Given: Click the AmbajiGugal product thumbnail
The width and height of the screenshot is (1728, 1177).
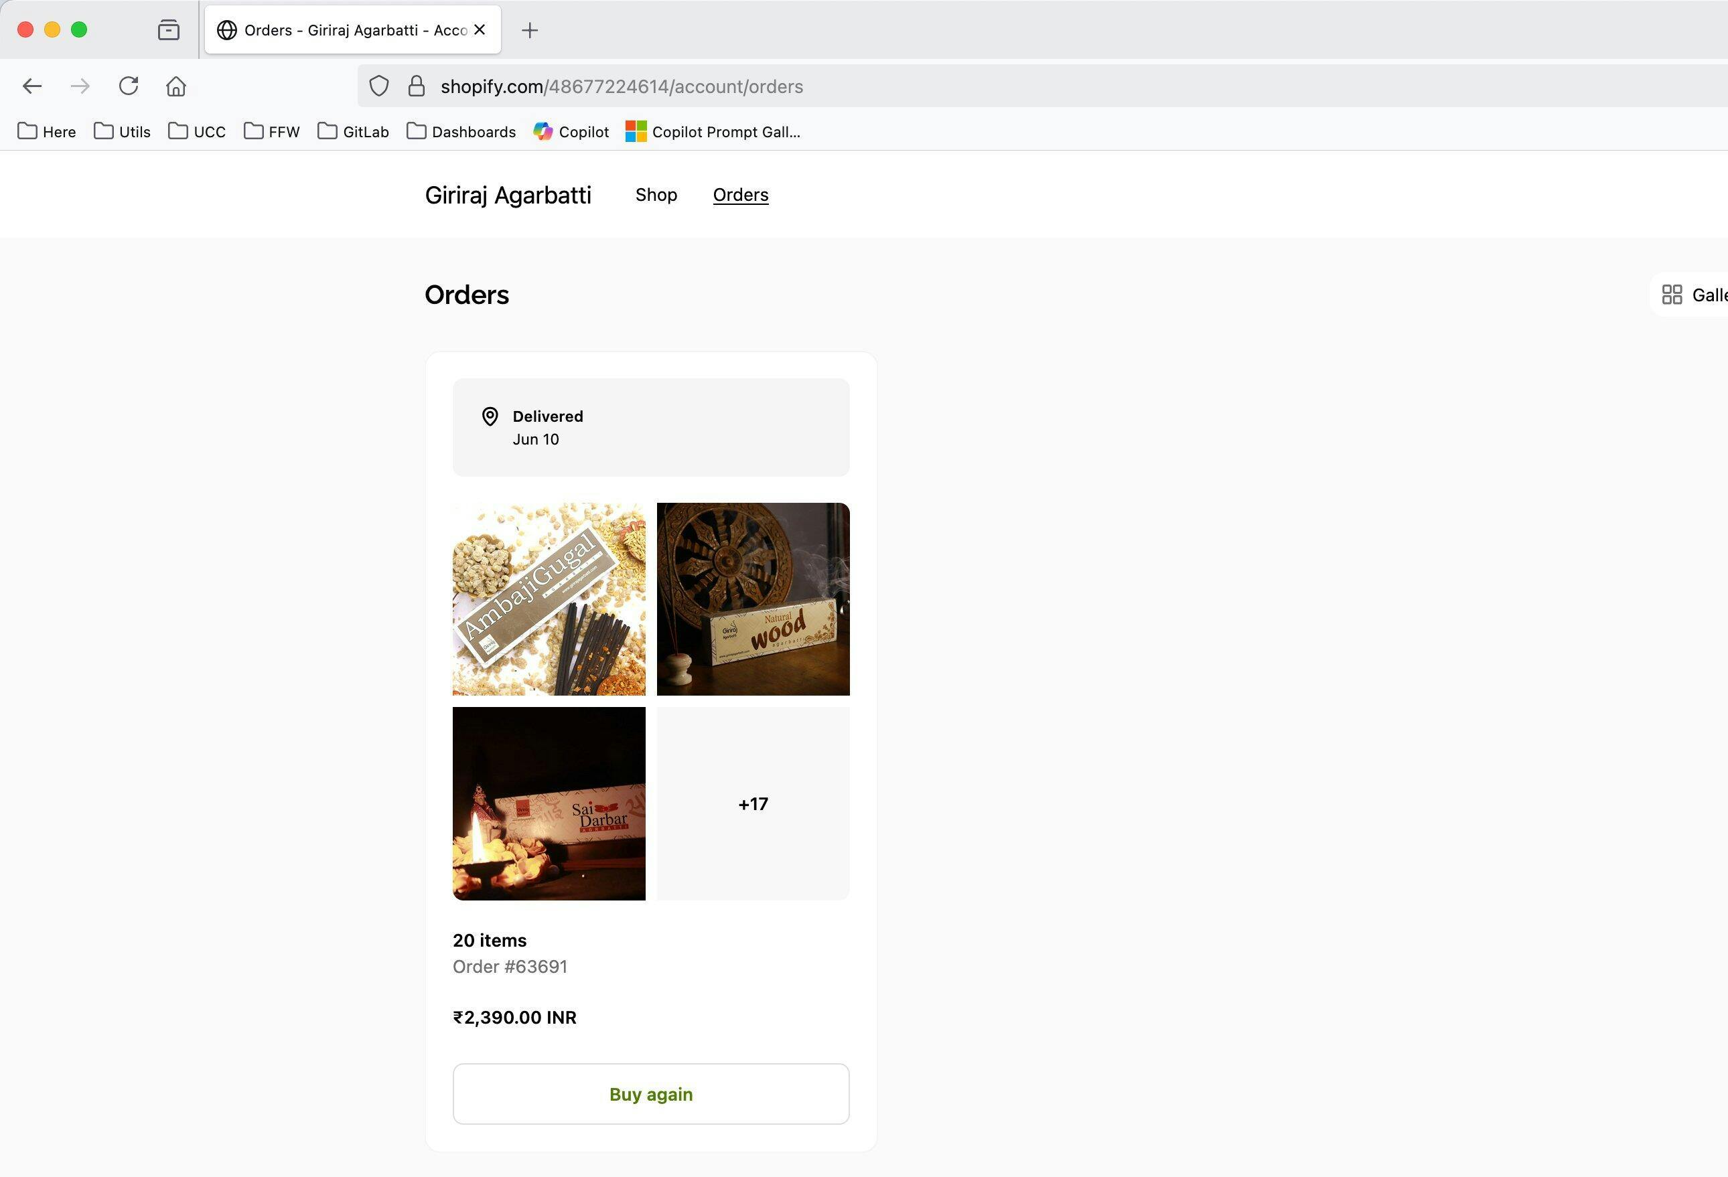Looking at the screenshot, I should pos(549,599).
